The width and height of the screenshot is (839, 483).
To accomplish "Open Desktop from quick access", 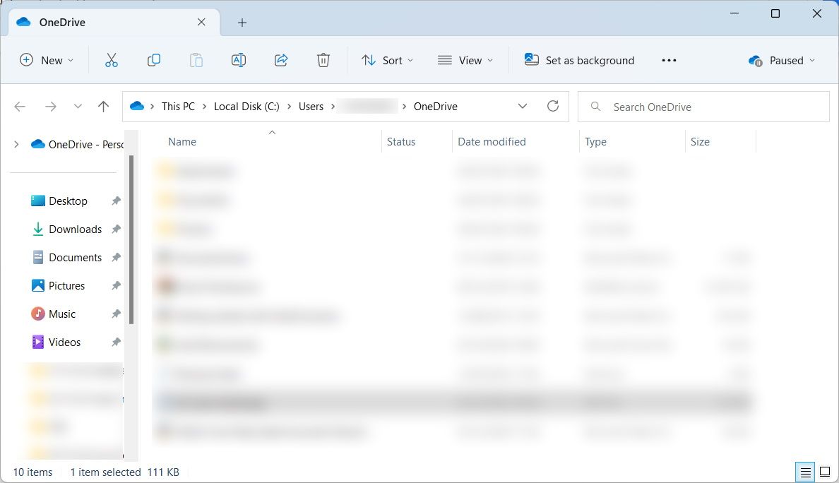I will click(x=68, y=201).
